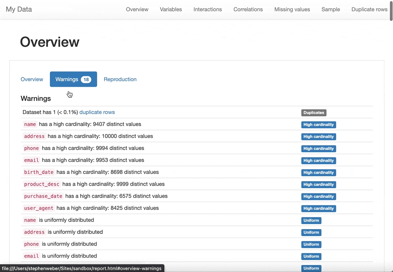The height and width of the screenshot is (272, 393).
Task: Click the product_desc variable code label
Action: click(42, 184)
